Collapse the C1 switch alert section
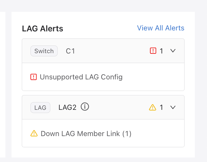The width and height of the screenshot is (207, 162). [173, 51]
